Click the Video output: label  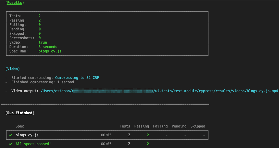tap(25, 91)
